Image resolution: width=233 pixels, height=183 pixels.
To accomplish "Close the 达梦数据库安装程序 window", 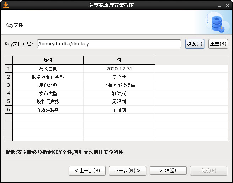I will [x=227, y=5].
